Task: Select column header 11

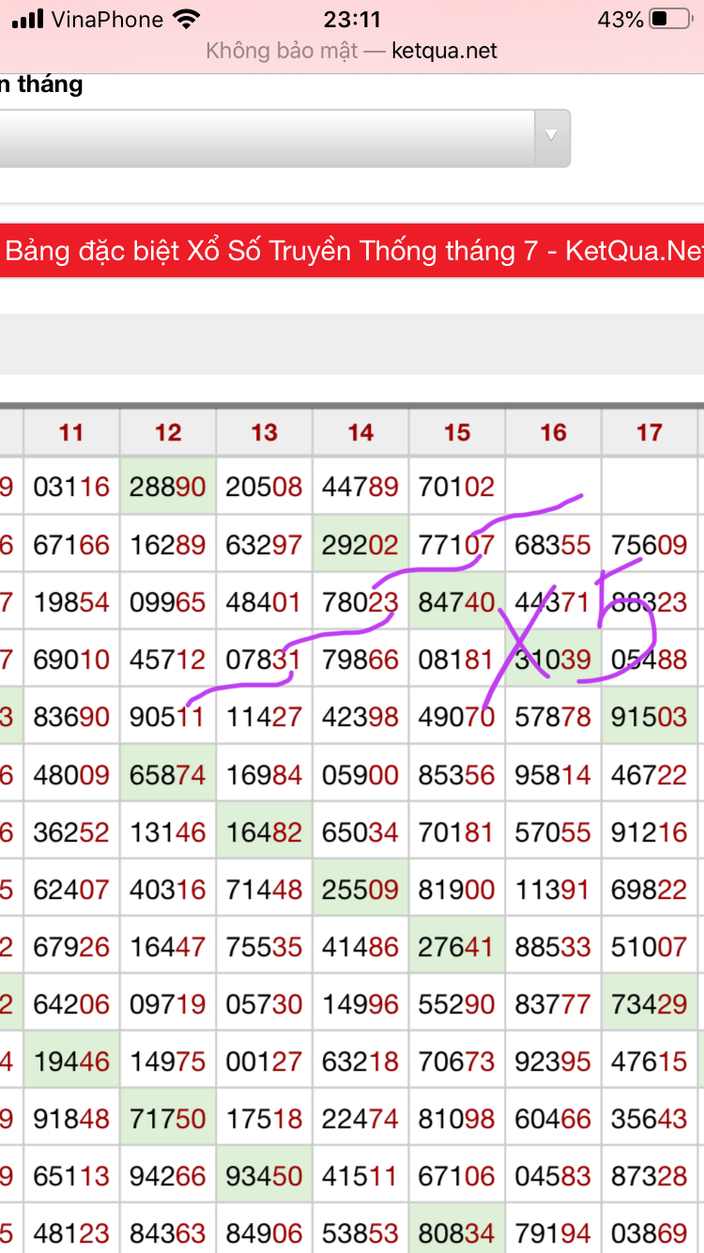Action: coord(71,432)
